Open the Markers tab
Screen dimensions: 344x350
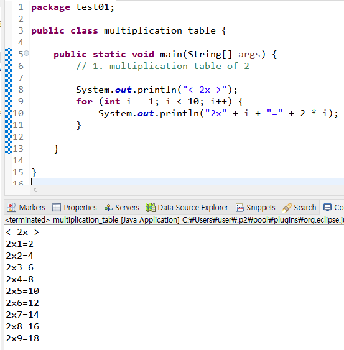[26, 208]
